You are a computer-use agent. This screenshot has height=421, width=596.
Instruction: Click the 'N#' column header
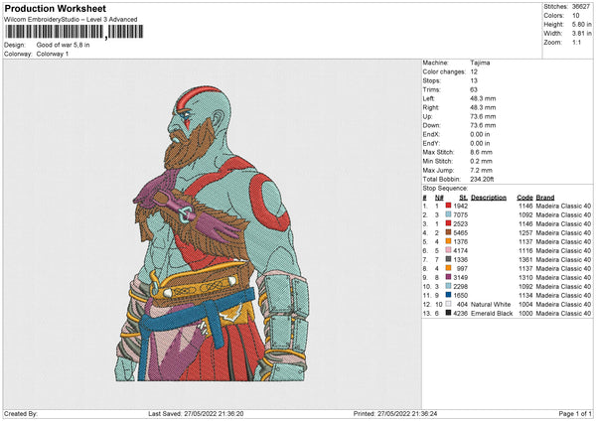439,198
